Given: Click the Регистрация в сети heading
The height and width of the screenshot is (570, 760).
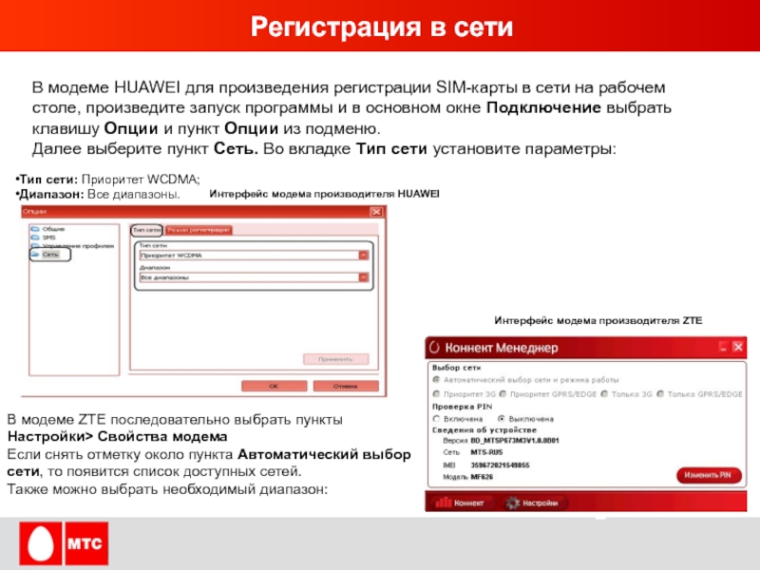Looking at the screenshot, I should (382, 27).
